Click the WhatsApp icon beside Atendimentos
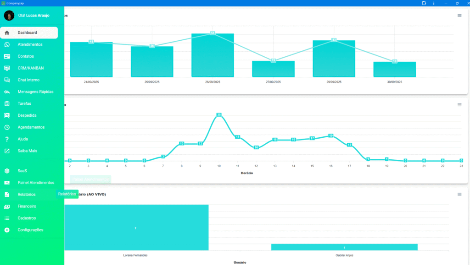This screenshot has height=265, width=470. pyautogui.click(x=7, y=44)
